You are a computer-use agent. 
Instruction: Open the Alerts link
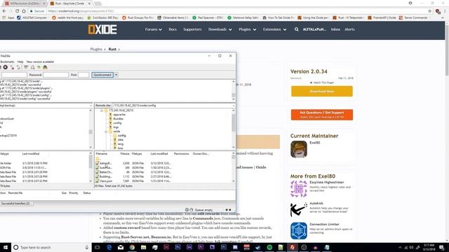coord(349,29)
